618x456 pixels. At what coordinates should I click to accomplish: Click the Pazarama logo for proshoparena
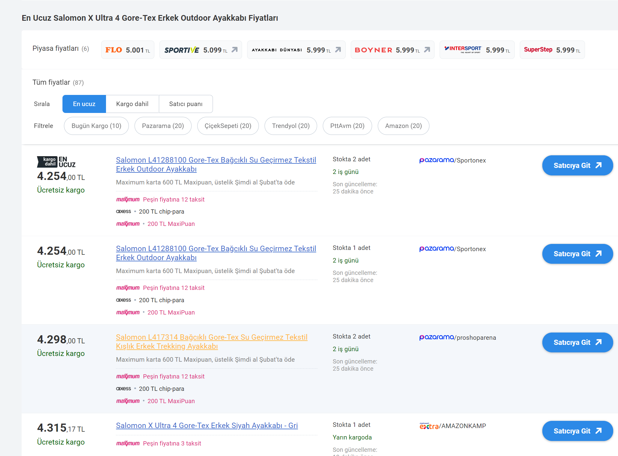[x=437, y=338]
